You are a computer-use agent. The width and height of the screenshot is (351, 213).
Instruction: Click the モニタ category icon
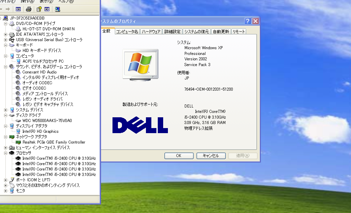point(12,191)
